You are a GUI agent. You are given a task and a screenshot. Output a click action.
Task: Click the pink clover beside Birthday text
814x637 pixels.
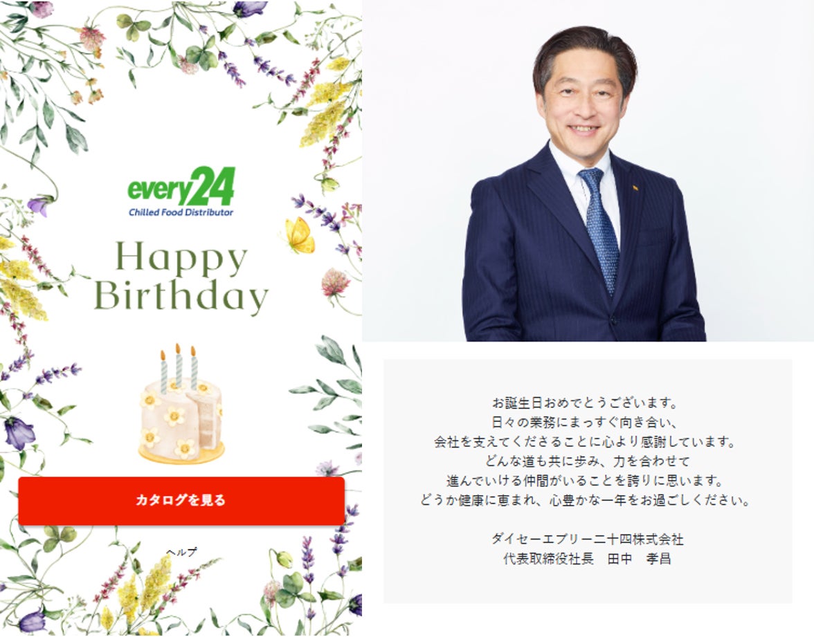tap(335, 283)
